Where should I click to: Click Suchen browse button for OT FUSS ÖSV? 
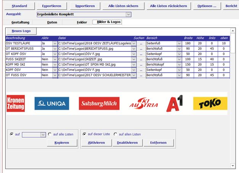pos(141,75)
